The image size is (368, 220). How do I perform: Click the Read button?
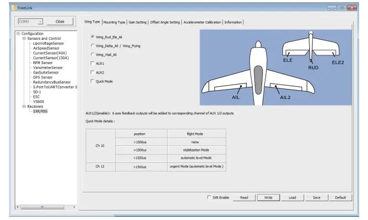pyautogui.click(x=244, y=197)
